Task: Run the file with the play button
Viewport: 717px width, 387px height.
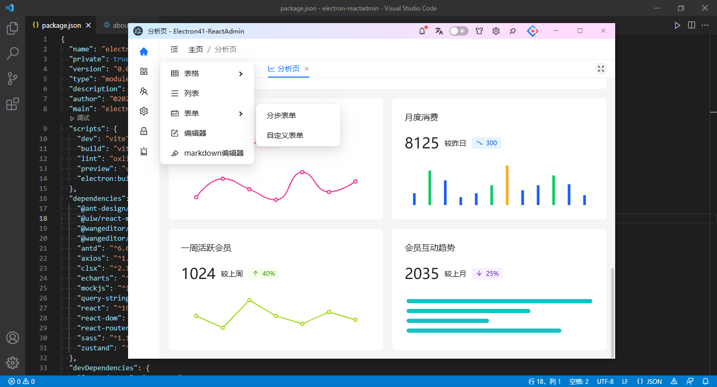Action: [677, 25]
